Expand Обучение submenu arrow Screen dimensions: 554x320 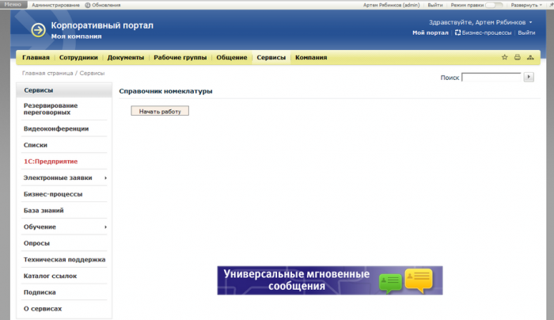coord(105,227)
